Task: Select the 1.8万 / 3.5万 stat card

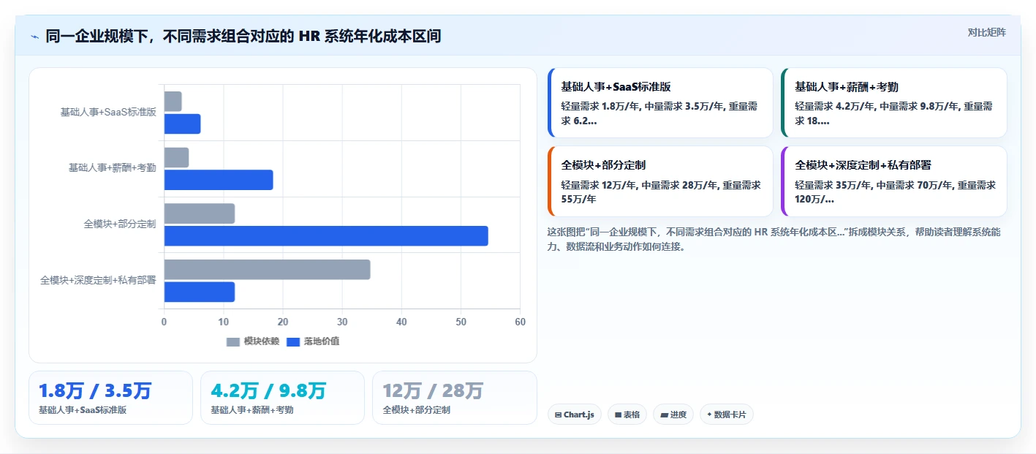Action: tap(110, 398)
